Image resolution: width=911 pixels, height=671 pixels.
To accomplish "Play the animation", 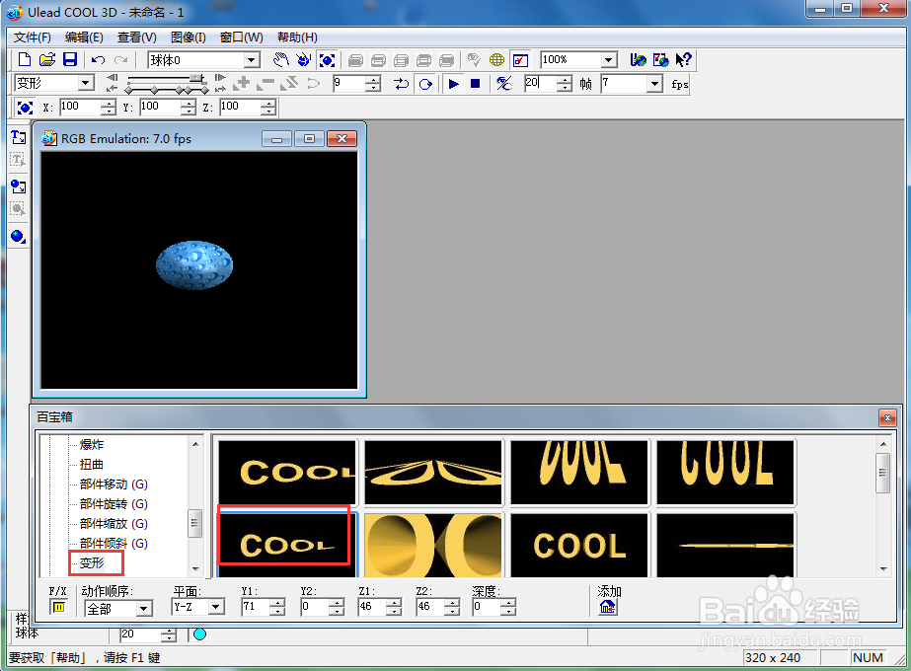I will [x=454, y=84].
